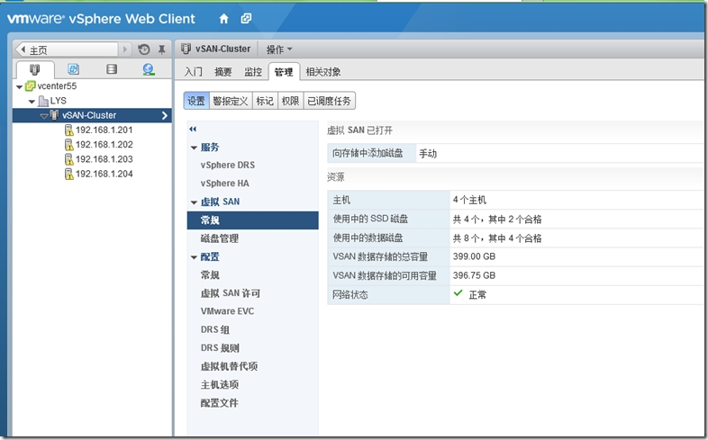Click host icon for 192.168.1.201
The width and height of the screenshot is (708, 440).
[x=68, y=130]
